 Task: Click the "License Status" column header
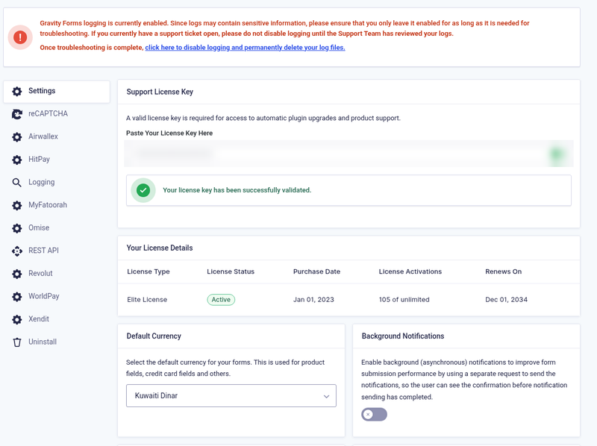coord(231,271)
